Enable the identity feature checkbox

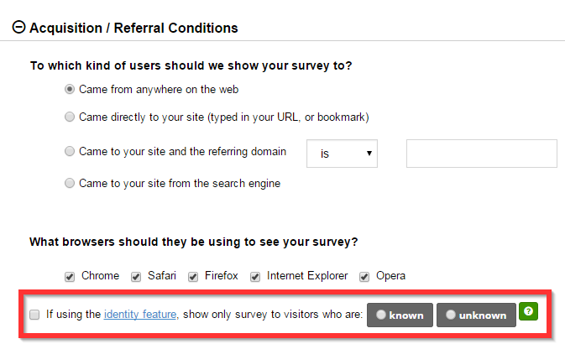coord(34,315)
